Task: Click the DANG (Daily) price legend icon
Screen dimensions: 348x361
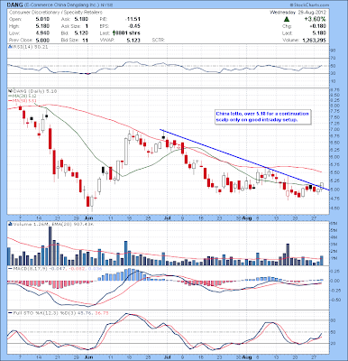Action: [x=10, y=91]
